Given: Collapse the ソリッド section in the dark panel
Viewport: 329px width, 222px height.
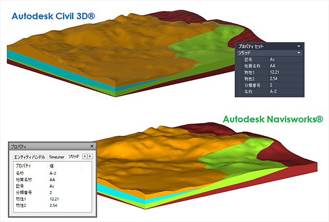Looking at the screenshot, I should 299,53.
